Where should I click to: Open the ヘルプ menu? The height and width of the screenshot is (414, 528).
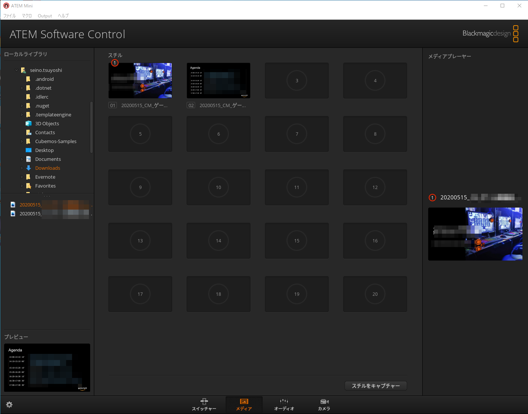tap(63, 16)
